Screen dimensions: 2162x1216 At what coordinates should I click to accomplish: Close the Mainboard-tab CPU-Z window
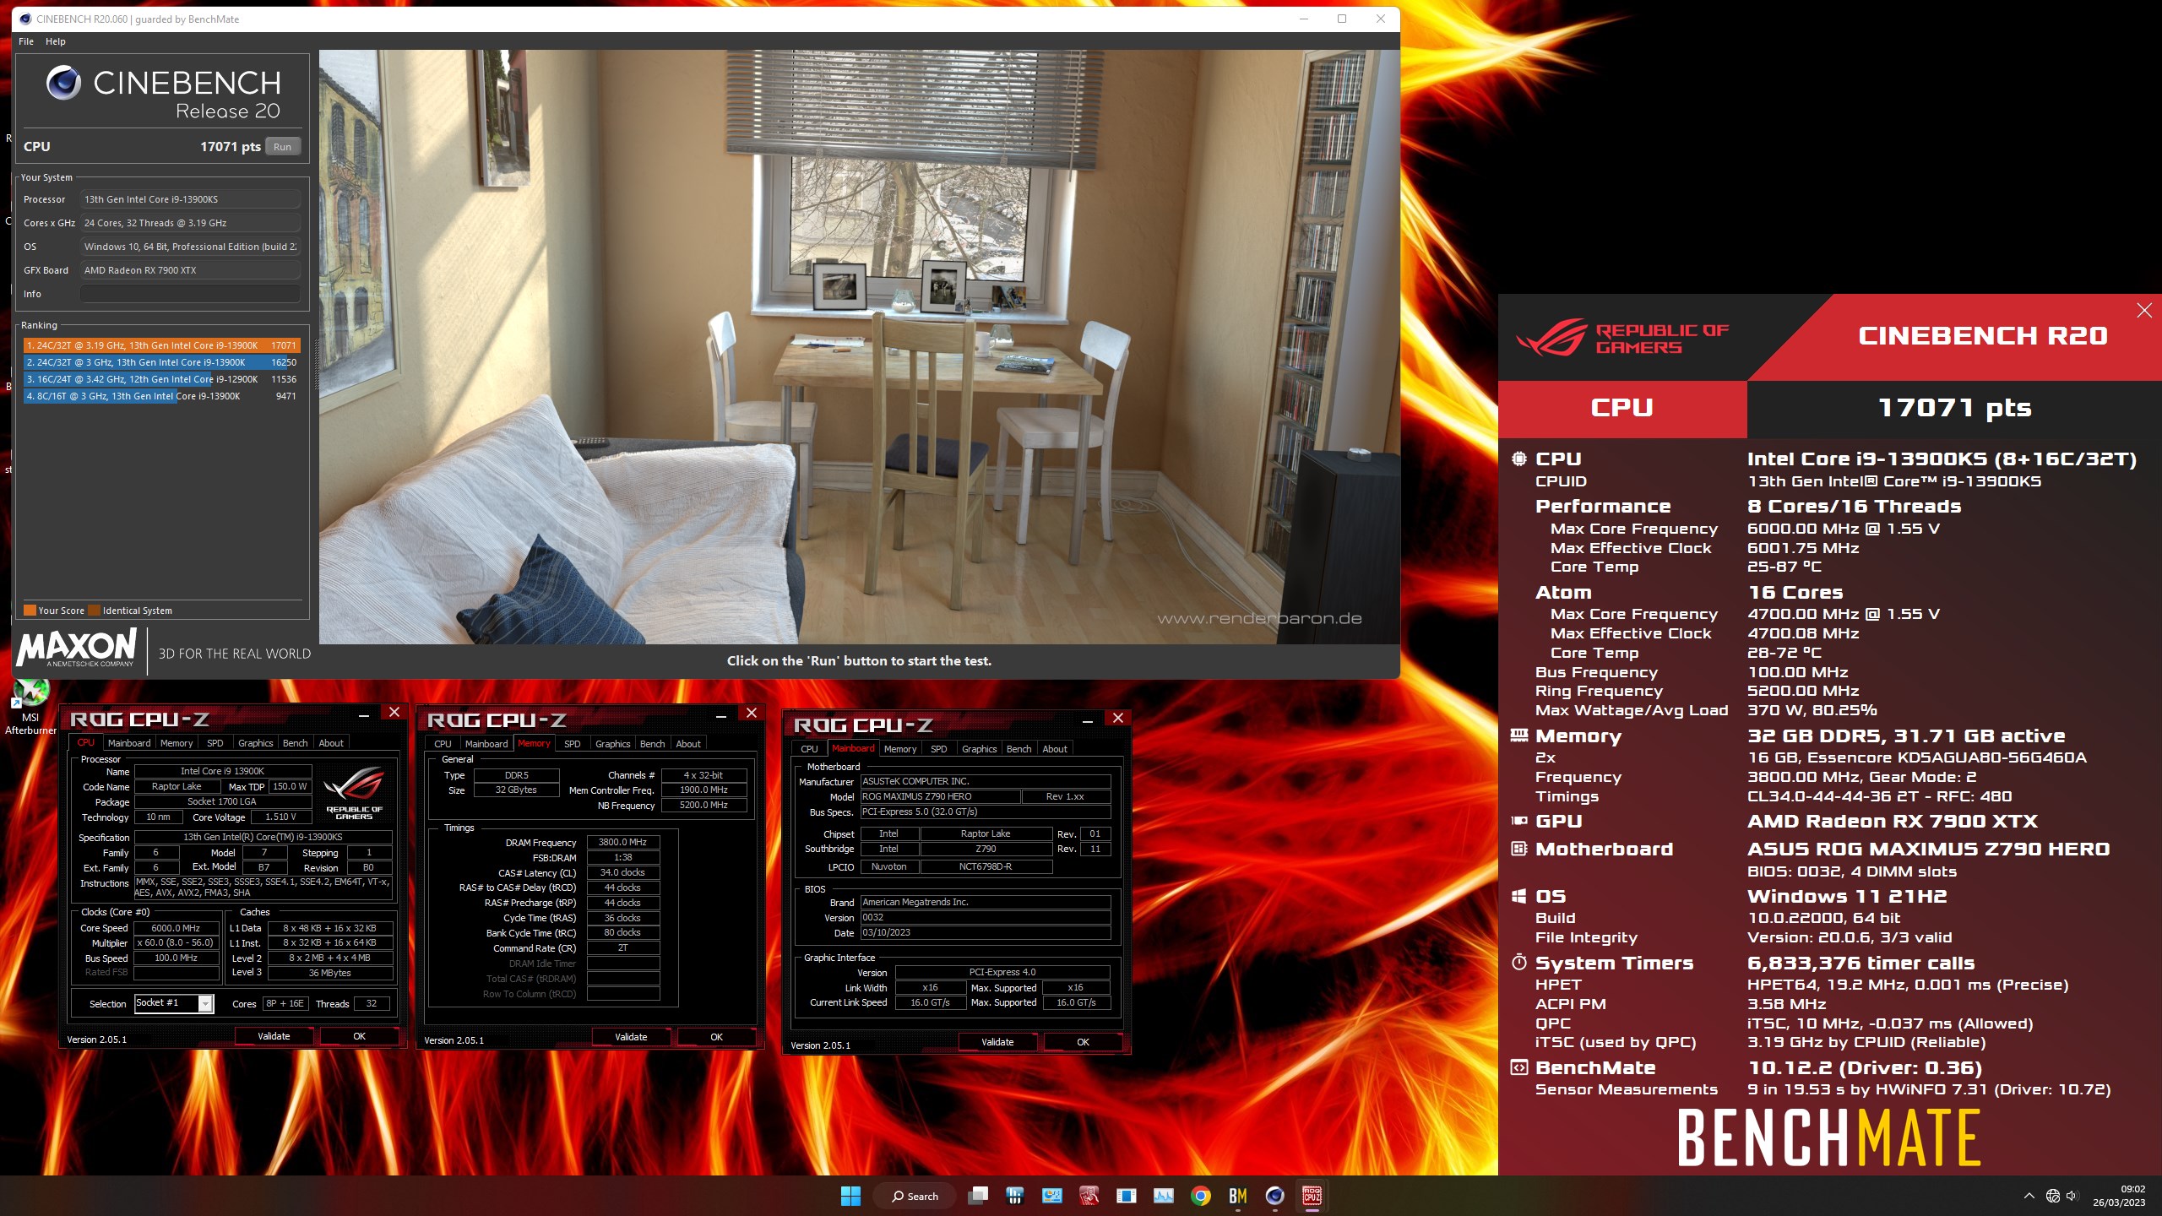click(x=1117, y=718)
